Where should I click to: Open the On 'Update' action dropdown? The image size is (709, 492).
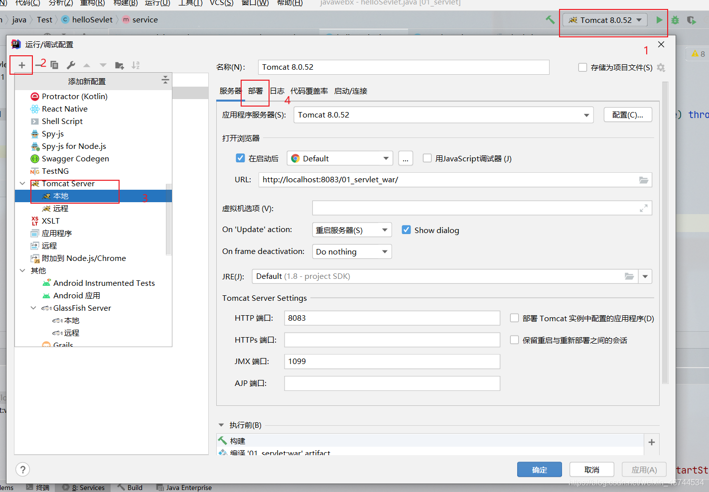(x=352, y=230)
